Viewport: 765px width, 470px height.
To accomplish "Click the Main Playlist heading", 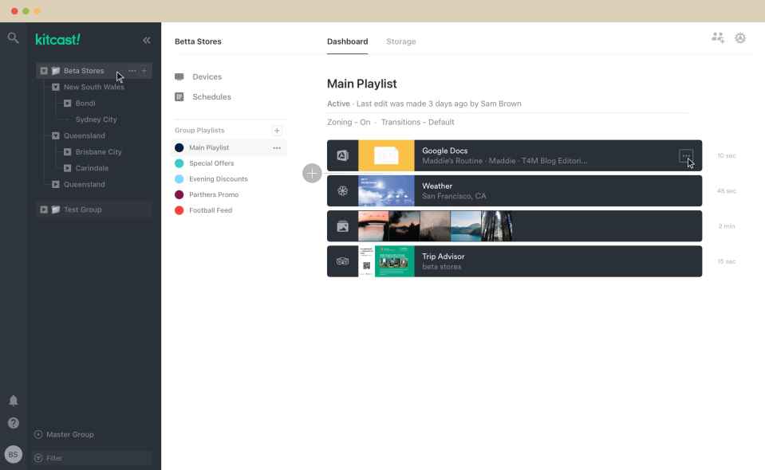I will pos(362,84).
